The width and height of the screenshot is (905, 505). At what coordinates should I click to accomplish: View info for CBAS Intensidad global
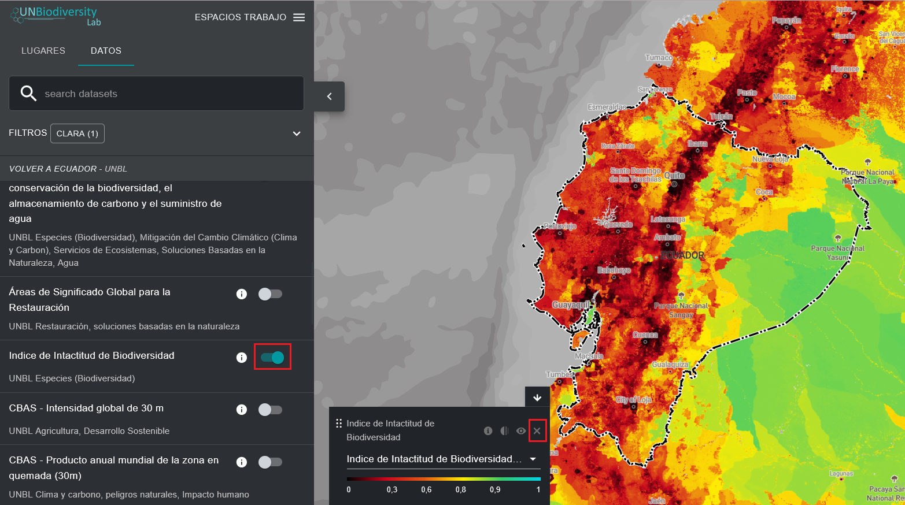tap(242, 410)
